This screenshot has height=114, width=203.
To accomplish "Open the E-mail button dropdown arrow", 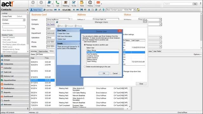I will click(101, 4).
